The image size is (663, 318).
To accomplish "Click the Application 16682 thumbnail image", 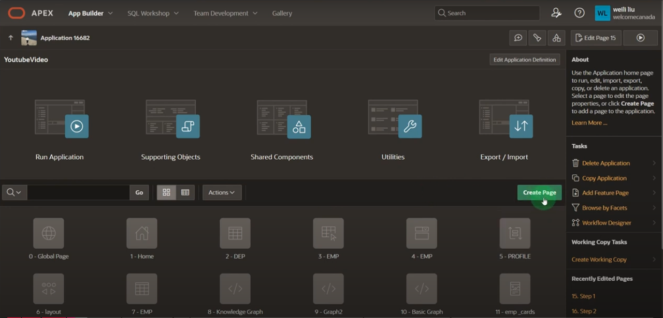I will tap(29, 38).
